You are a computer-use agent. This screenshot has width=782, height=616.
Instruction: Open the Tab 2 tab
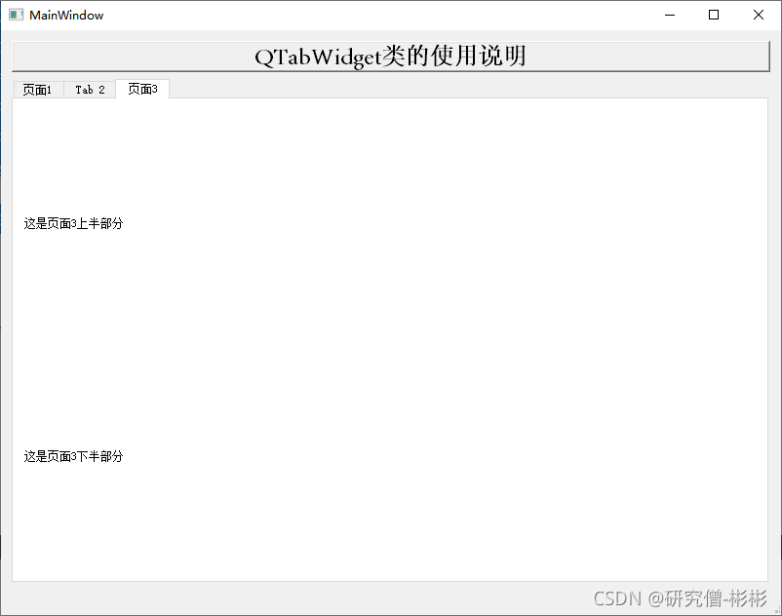(90, 90)
